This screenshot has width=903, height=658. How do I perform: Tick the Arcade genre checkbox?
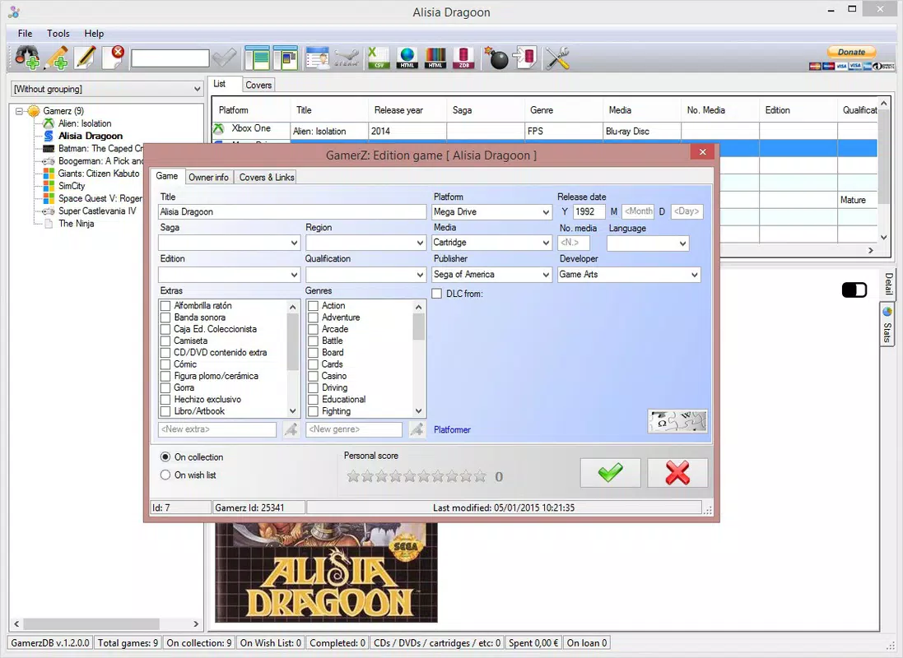(x=314, y=329)
